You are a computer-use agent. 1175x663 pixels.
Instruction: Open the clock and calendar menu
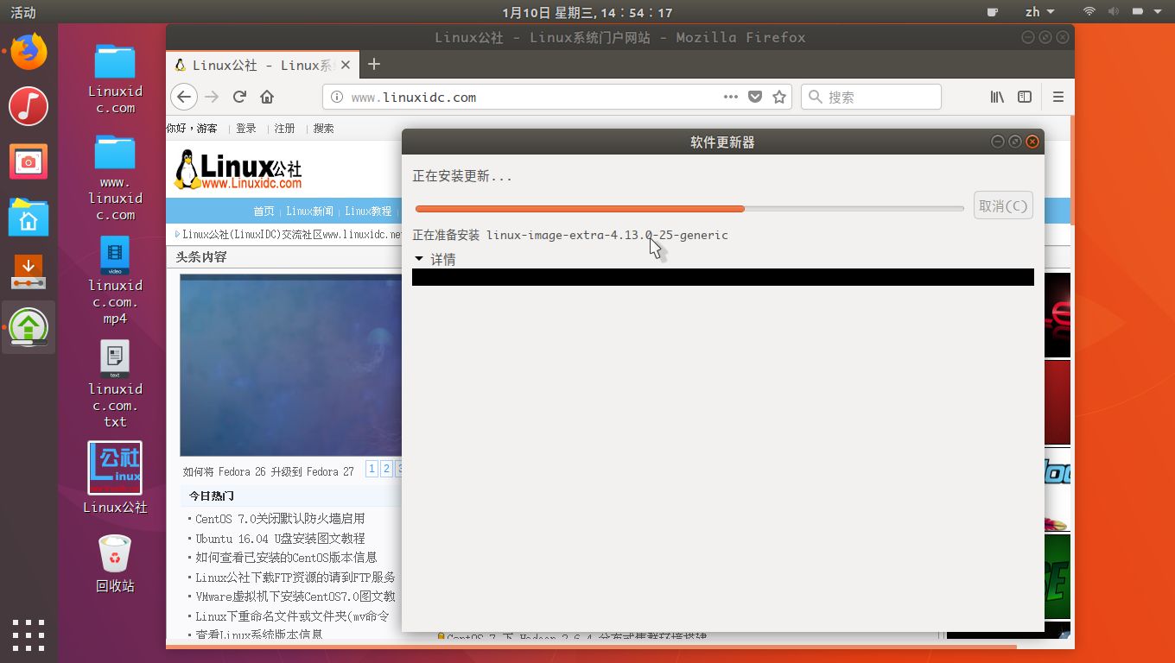point(587,12)
